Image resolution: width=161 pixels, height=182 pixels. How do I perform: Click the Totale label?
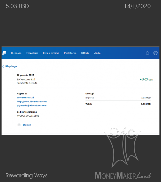(89, 104)
